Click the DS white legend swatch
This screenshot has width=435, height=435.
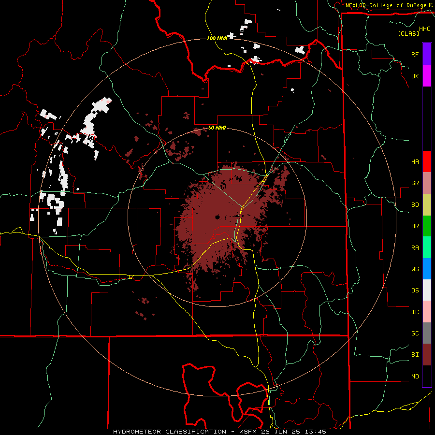[427, 290]
